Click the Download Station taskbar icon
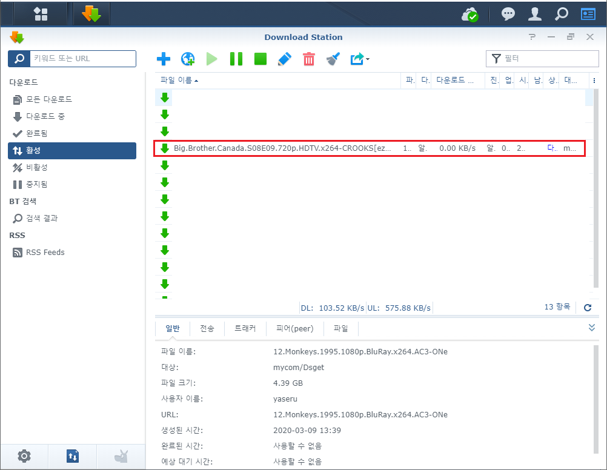 tap(91, 14)
